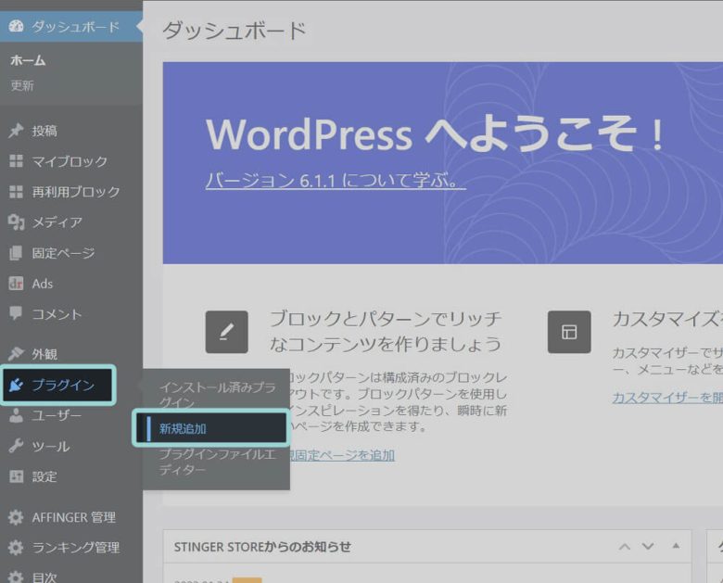Open プラグイン menu
This screenshot has height=583, width=723.
tap(58, 385)
